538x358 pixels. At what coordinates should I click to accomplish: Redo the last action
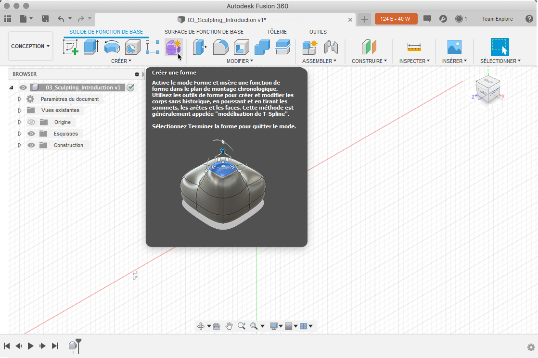click(x=81, y=19)
